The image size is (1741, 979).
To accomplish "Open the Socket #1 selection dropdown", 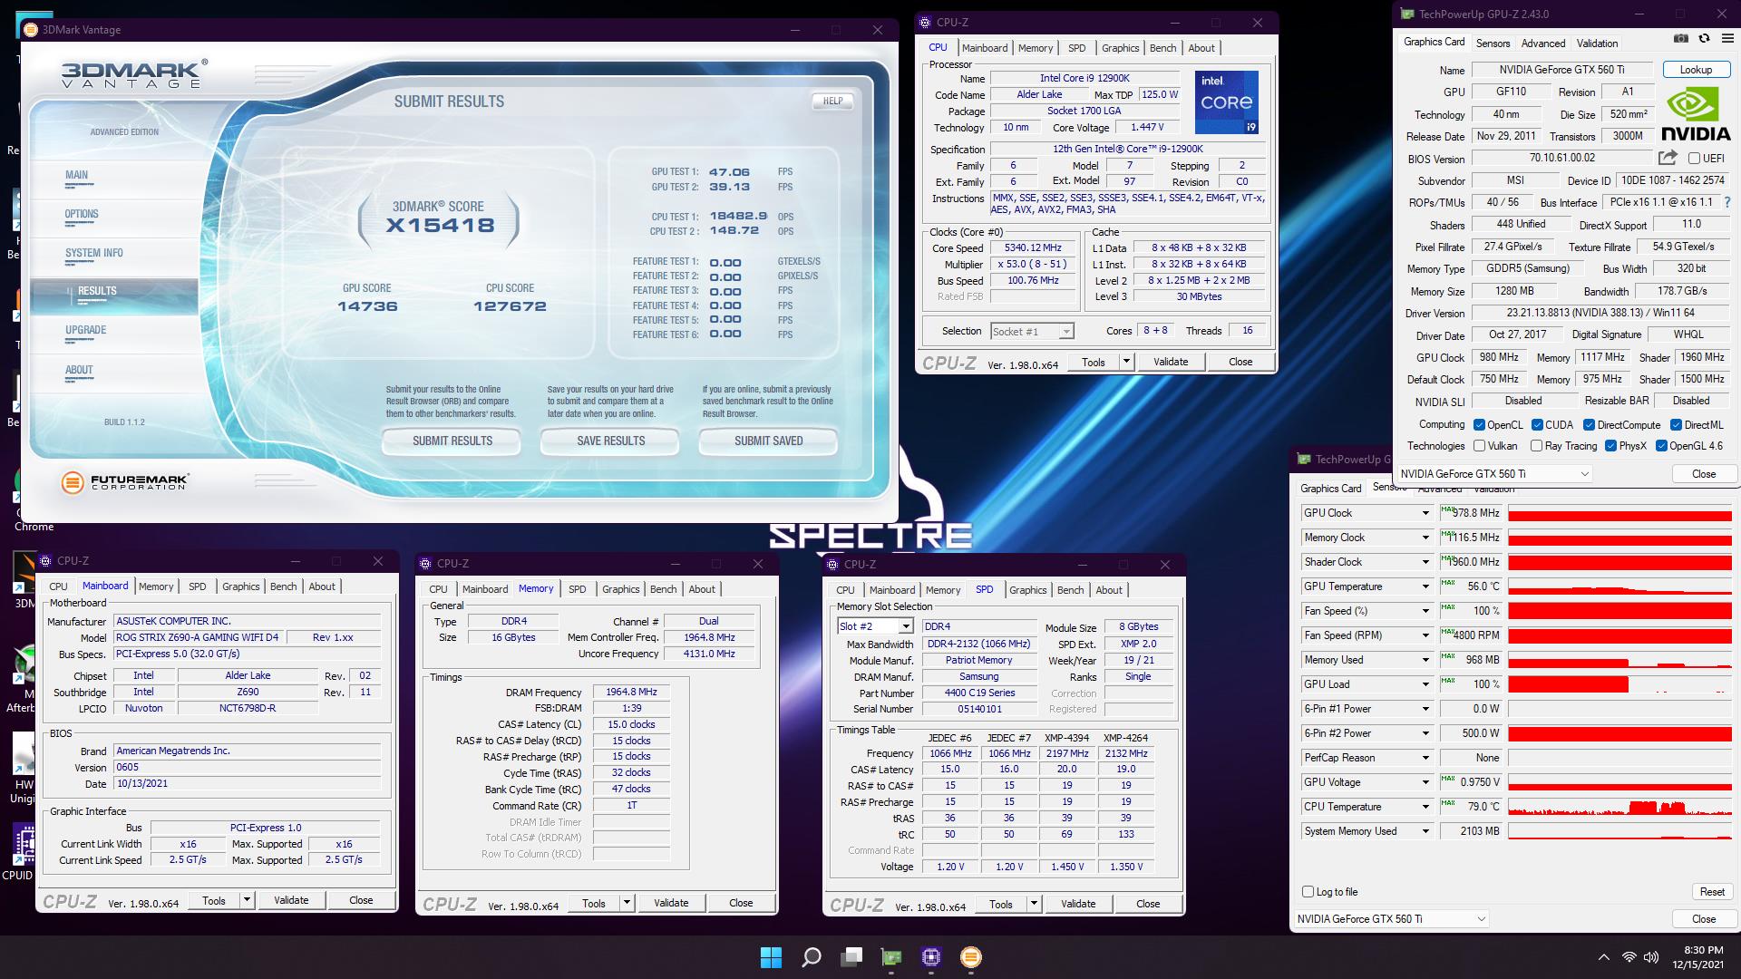I will coord(1033,332).
